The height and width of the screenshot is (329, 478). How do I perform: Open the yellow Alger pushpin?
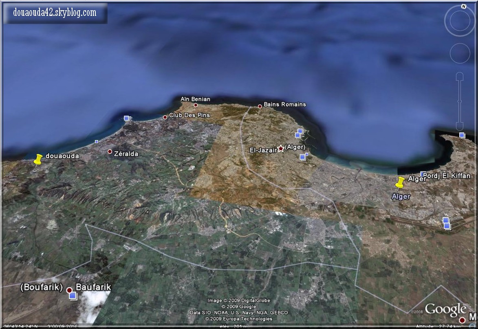(x=400, y=183)
